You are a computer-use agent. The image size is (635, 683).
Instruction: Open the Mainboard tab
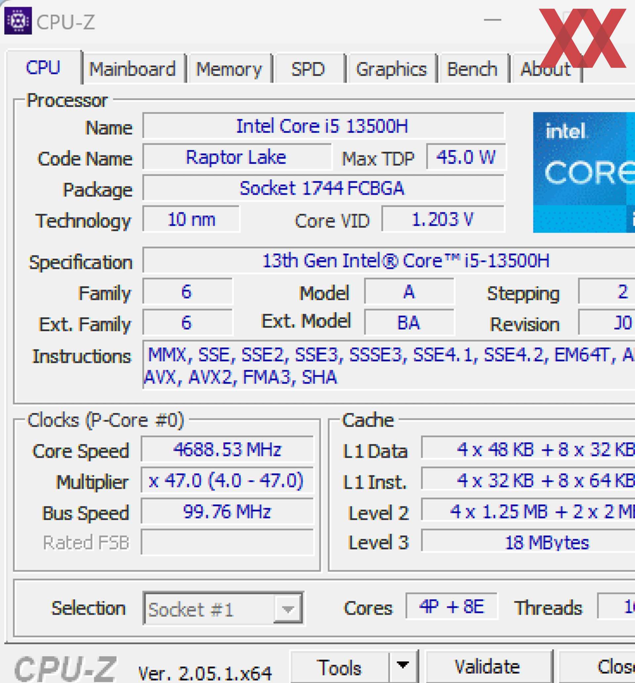[x=133, y=69]
